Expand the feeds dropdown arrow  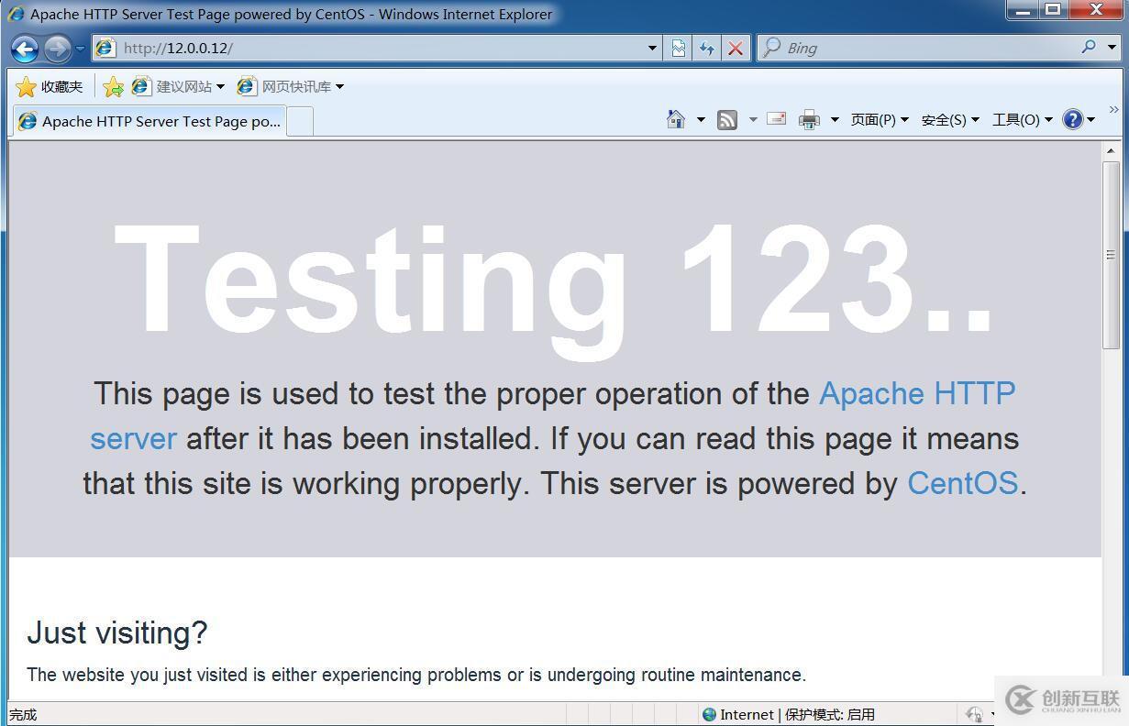click(753, 119)
